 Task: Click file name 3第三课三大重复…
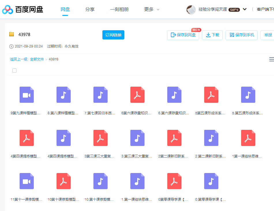click(99, 156)
